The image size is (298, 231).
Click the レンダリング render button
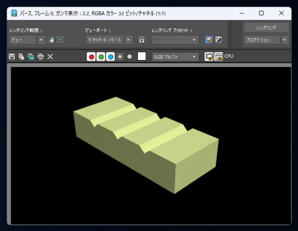pyautogui.click(x=266, y=28)
